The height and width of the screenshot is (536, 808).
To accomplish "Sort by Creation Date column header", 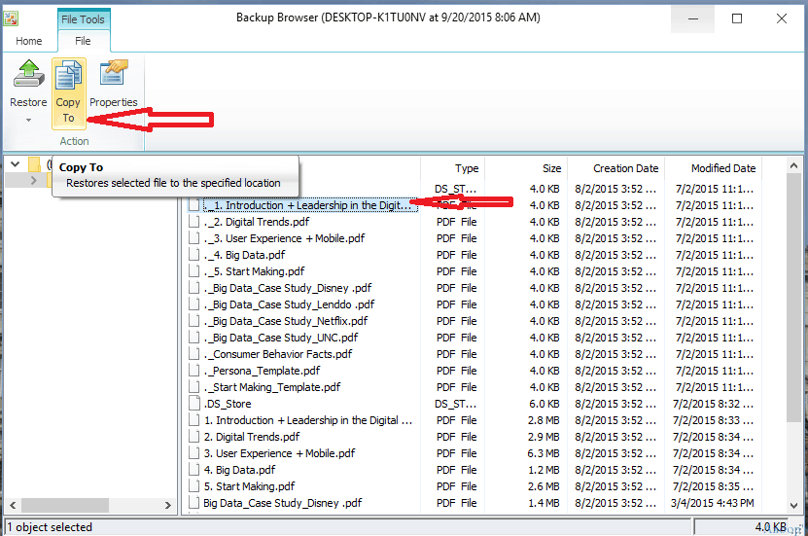I will pos(625,168).
